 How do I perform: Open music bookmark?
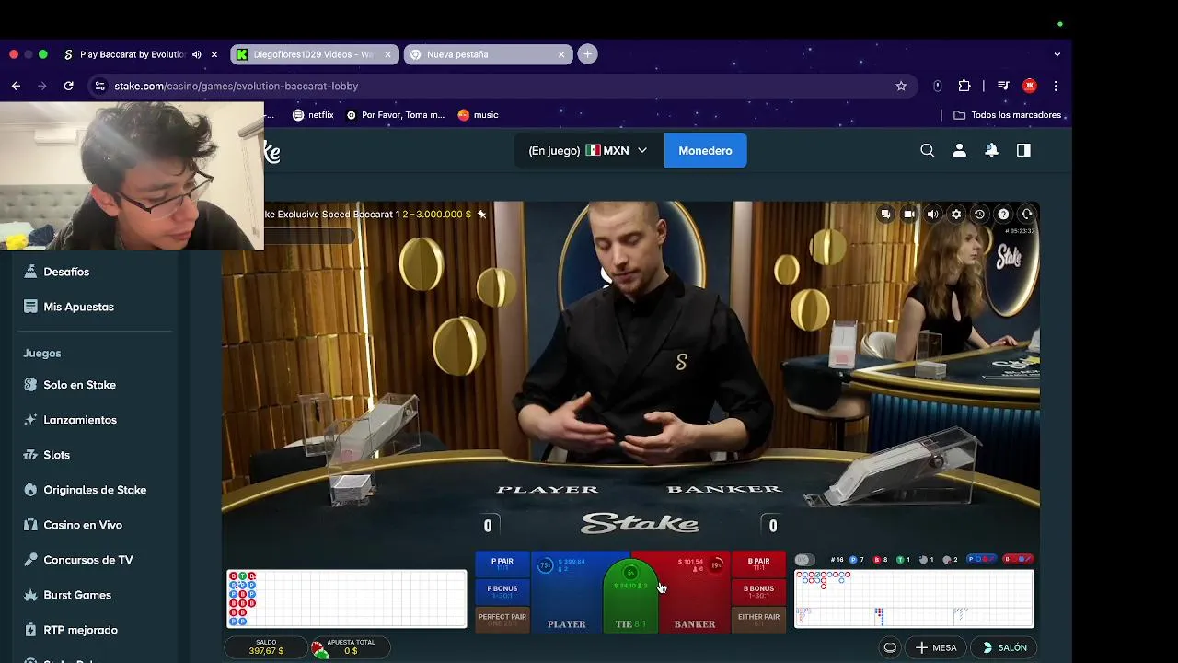point(479,115)
